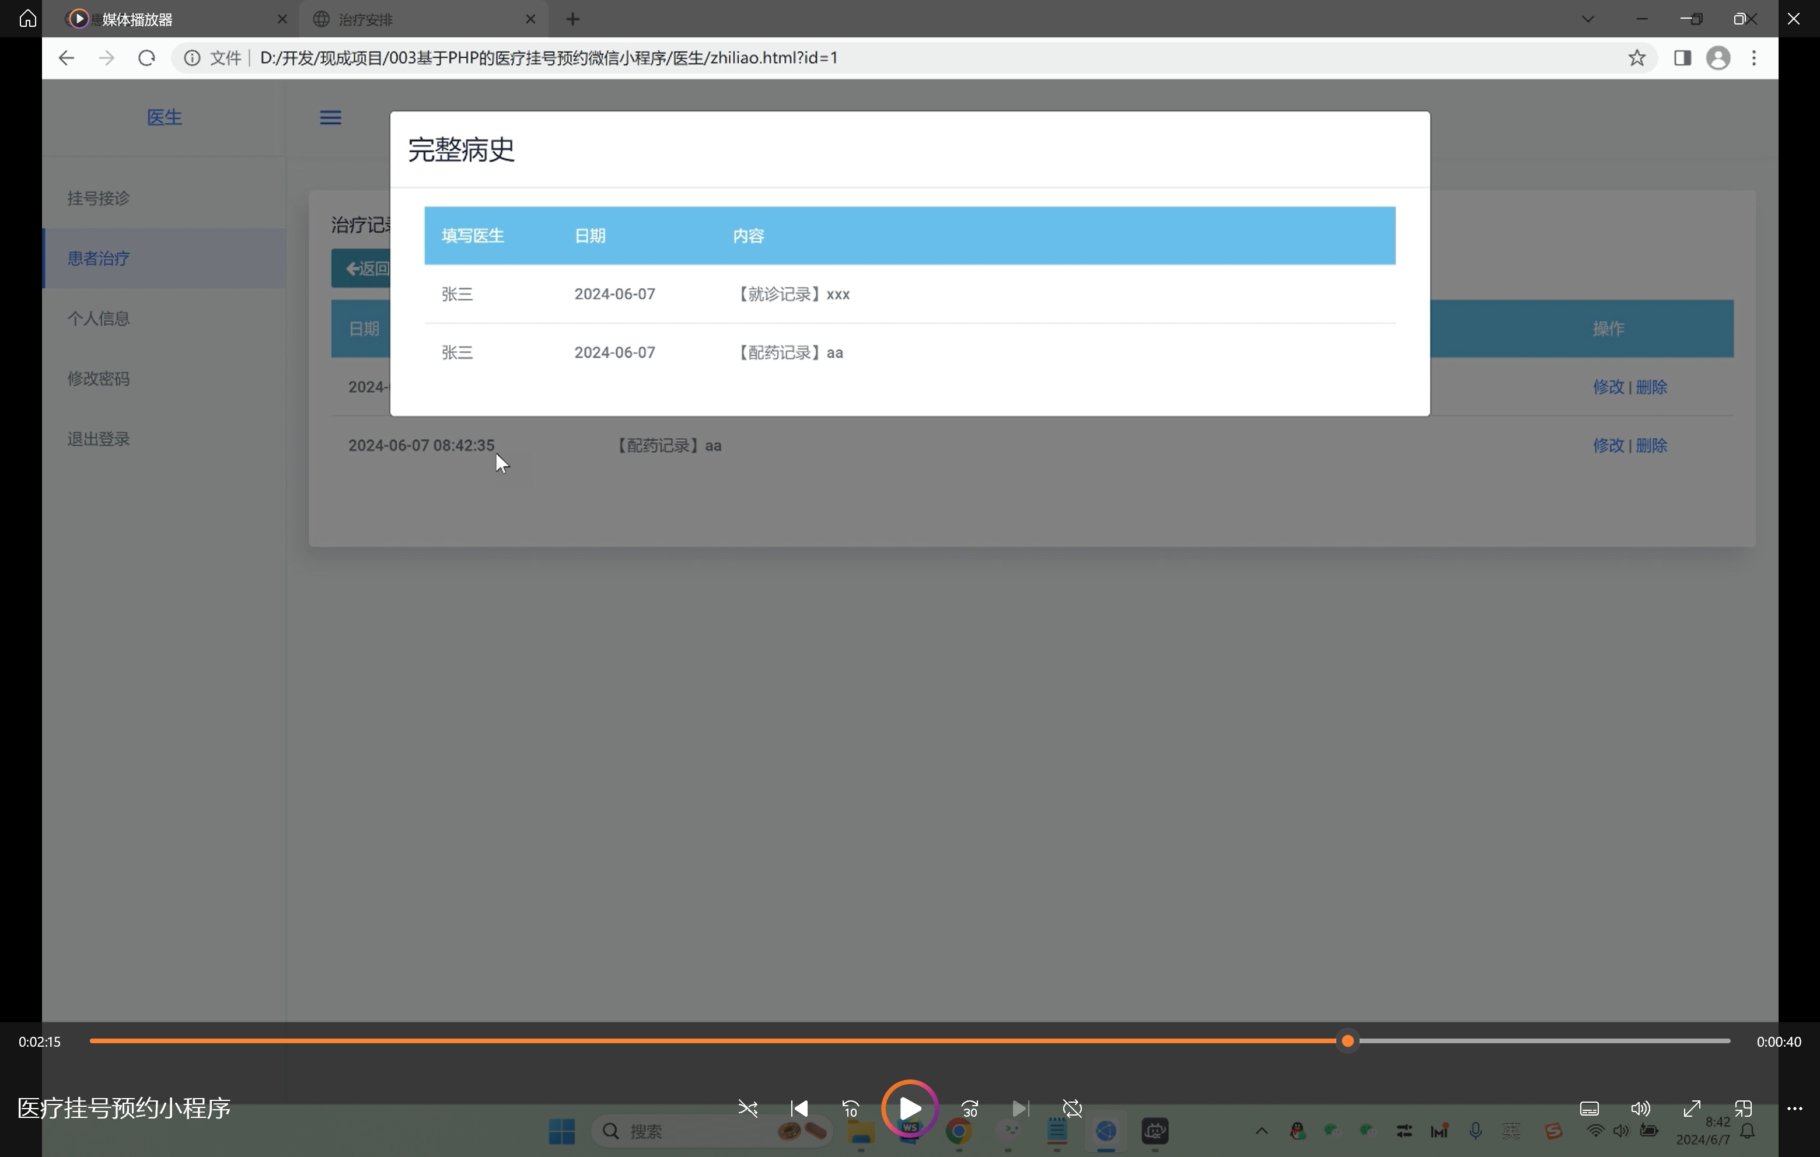Skip forward 30 seconds
1820x1157 pixels.
[970, 1109]
